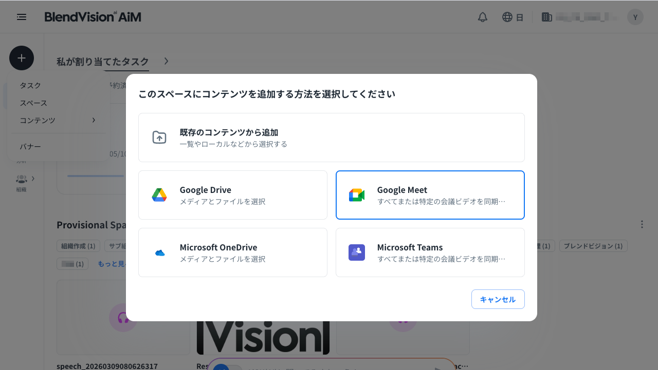Open the user avatar Y menu
The height and width of the screenshot is (370, 658).
[x=635, y=17]
